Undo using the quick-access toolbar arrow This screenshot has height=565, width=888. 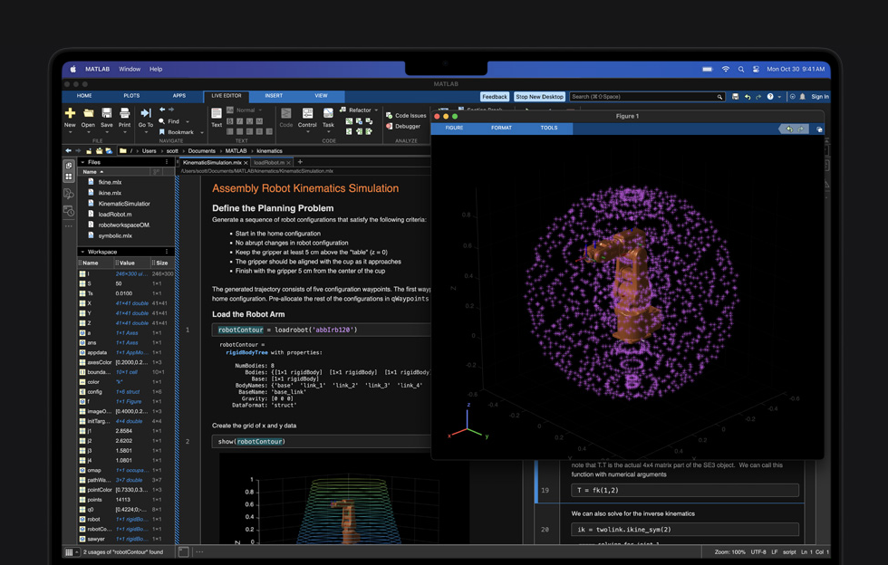click(748, 97)
